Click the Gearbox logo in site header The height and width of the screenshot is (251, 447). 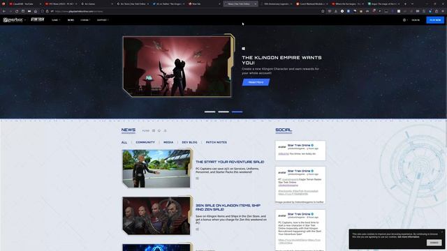click(x=13, y=20)
